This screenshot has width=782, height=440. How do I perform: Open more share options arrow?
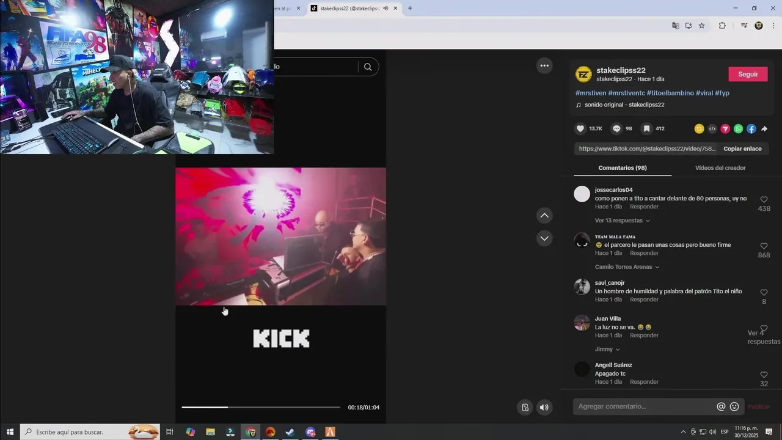[x=764, y=129]
